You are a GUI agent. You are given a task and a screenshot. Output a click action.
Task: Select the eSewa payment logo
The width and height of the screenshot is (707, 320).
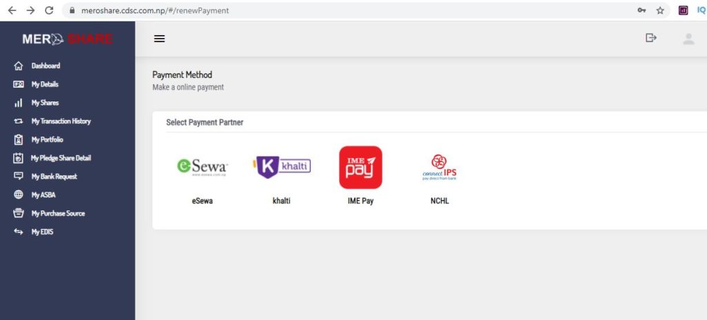pyautogui.click(x=202, y=167)
